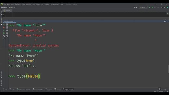Open IDE settings gear in top toolbar

click(x=165, y=7)
